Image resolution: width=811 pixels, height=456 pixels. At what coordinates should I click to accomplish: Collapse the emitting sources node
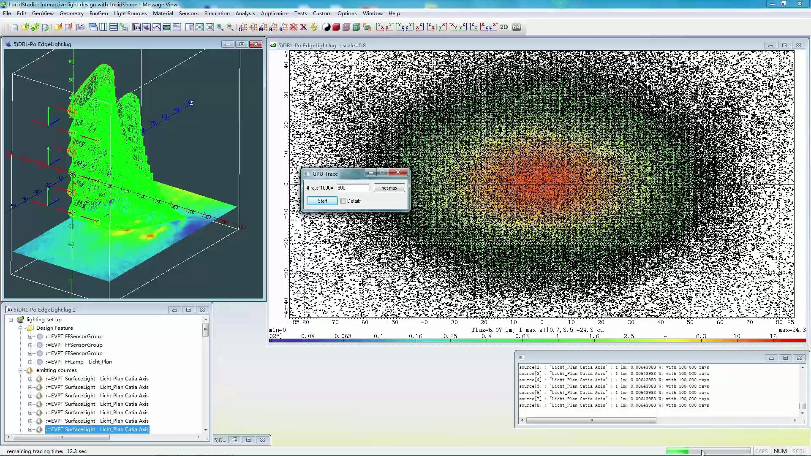click(20, 370)
